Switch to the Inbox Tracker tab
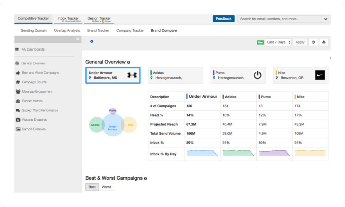 coord(68,19)
